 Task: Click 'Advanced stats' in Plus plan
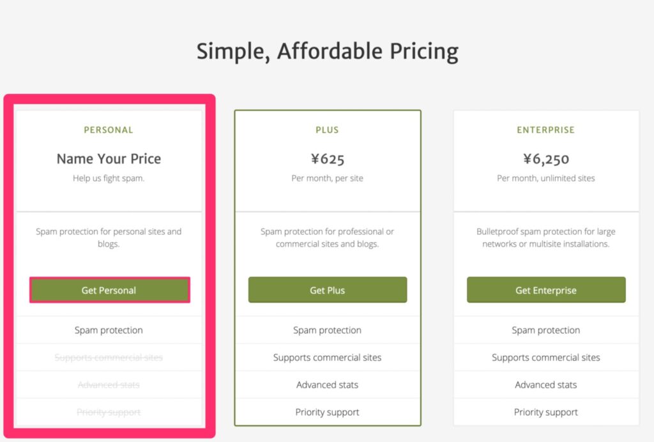[x=328, y=385]
